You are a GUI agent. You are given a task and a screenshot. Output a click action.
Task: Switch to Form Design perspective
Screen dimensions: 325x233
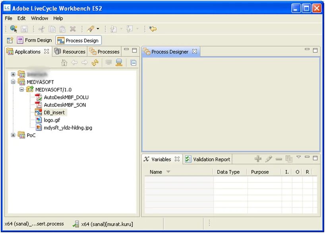coord(35,40)
